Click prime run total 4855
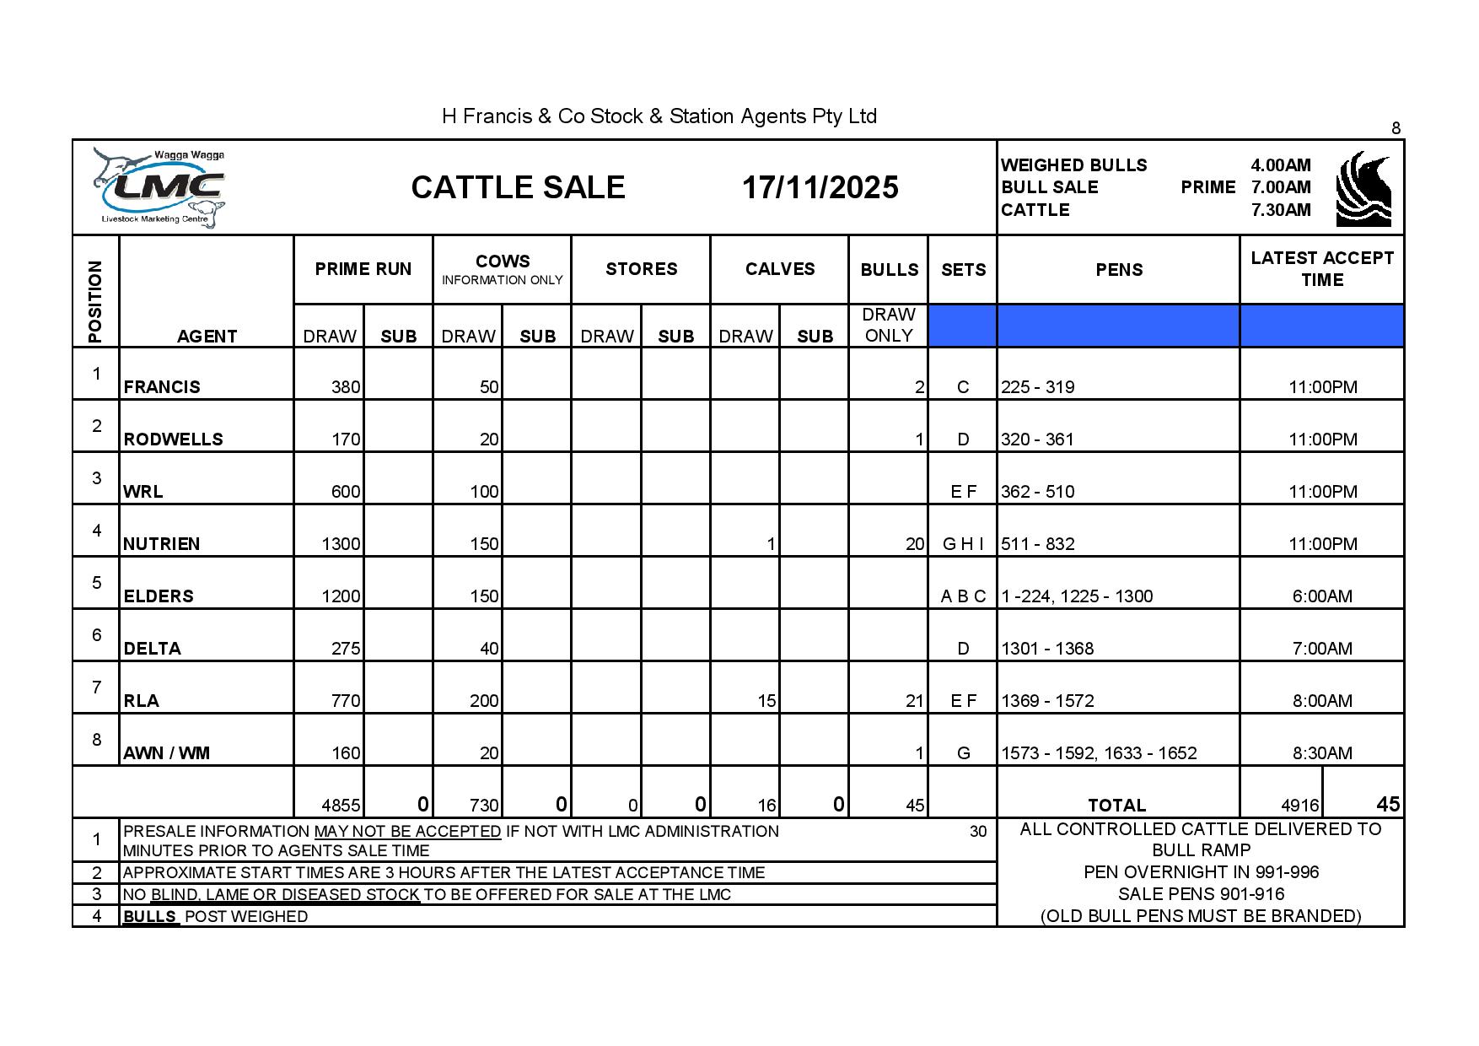The image size is (1479, 1046). pos(341,806)
